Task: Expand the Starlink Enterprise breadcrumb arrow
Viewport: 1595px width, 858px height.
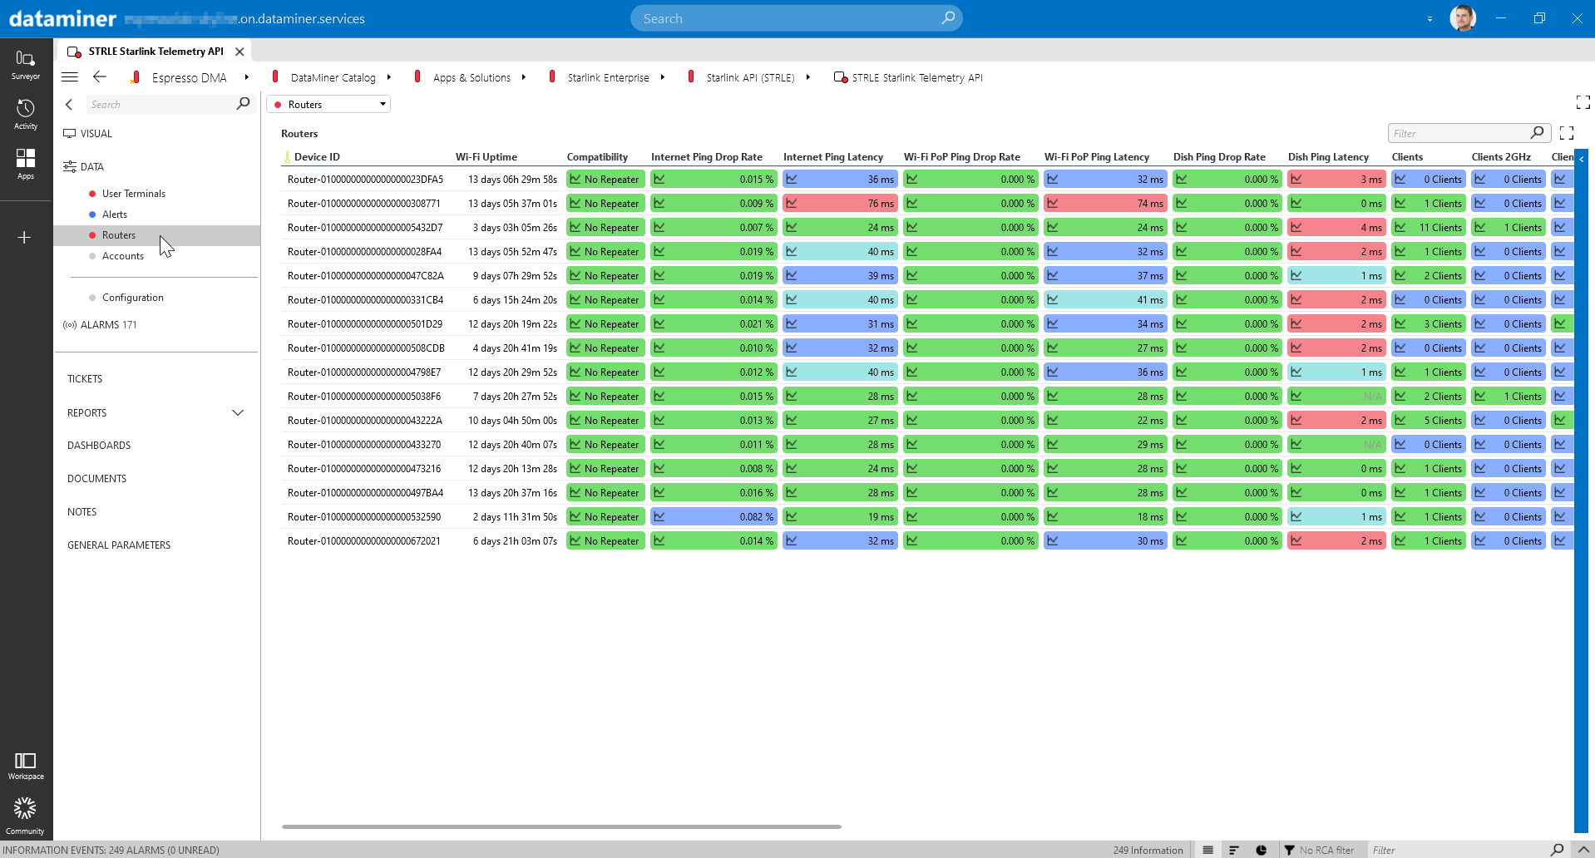Action: pyautogui.click(x=663, y=77)
